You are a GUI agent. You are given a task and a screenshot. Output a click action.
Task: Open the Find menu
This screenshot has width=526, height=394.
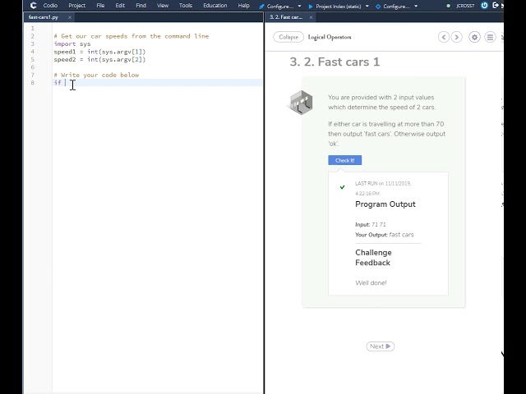(141, 6)
